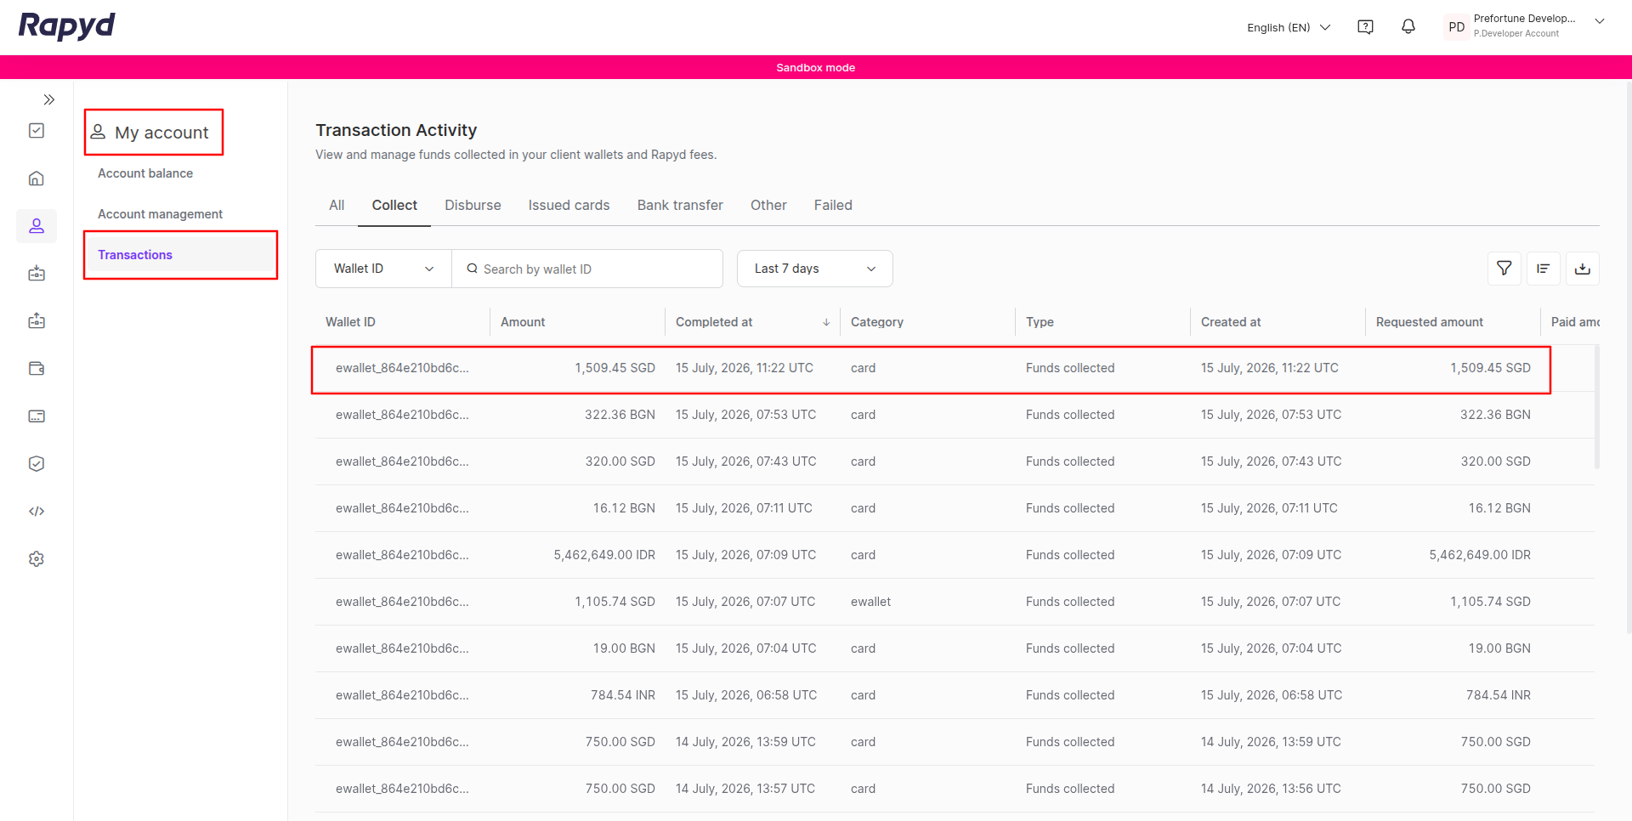Click the ewallet category cell
1632x821 pixels.
pos(870,602)
